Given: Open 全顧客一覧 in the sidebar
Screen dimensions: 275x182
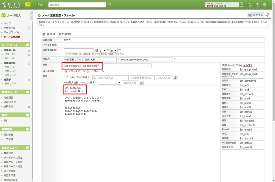Looking at the screenshot, I should pos(10,28).
